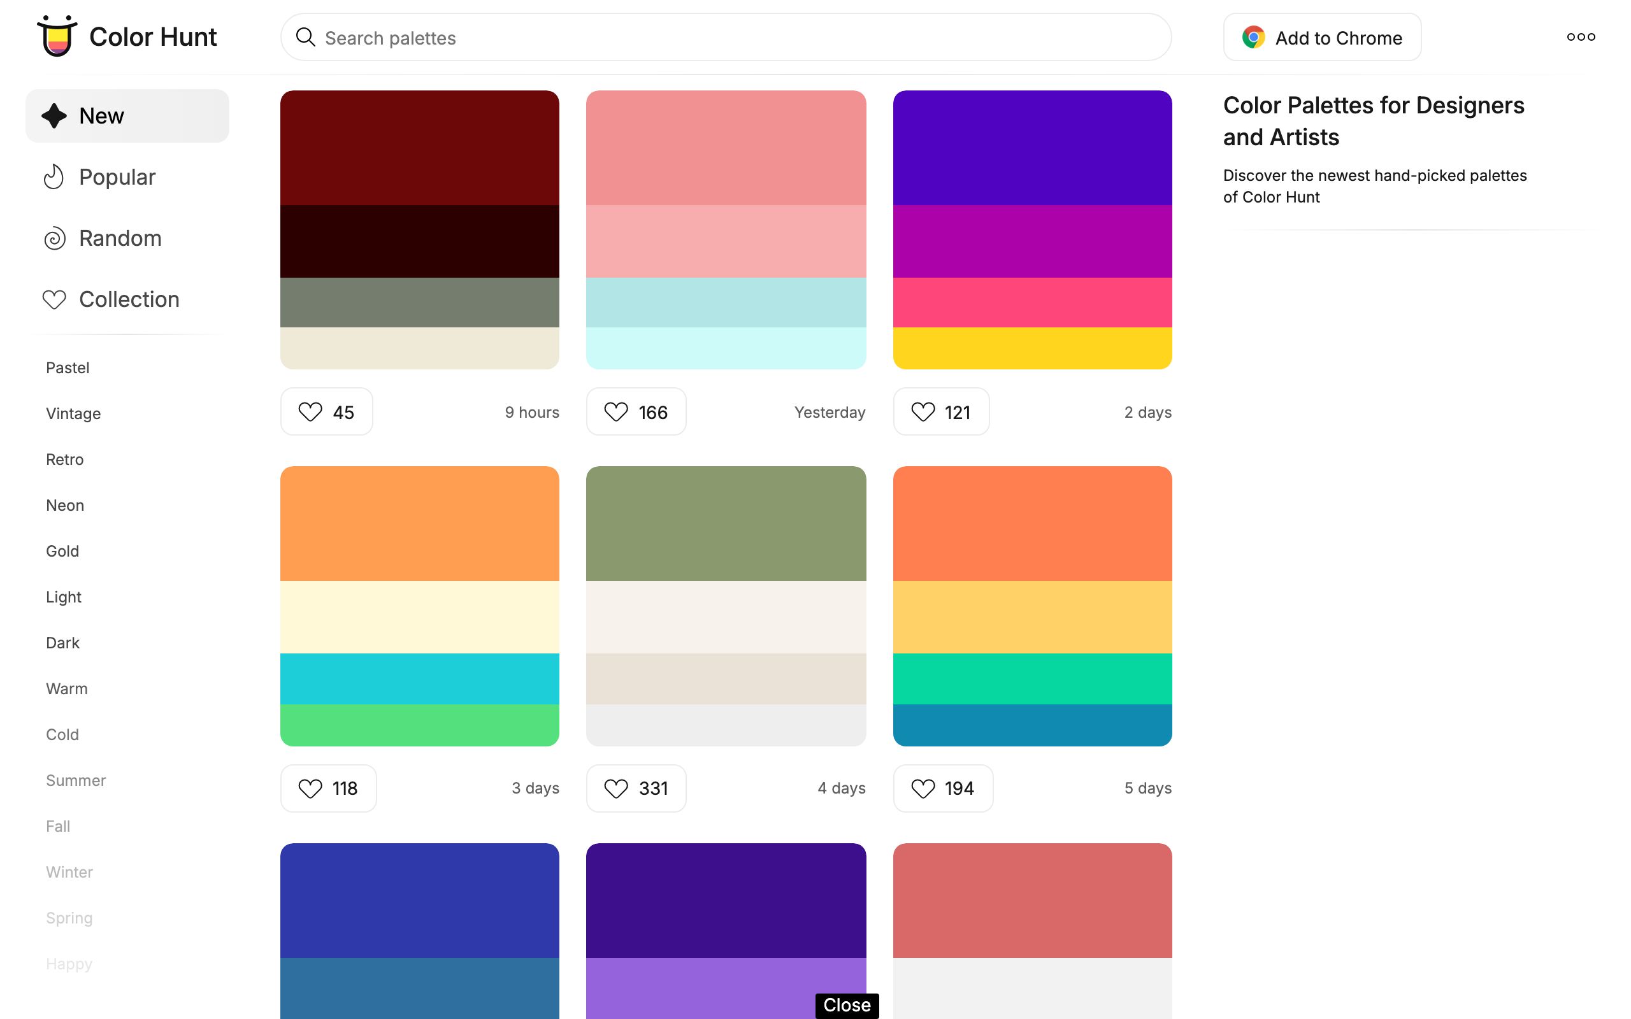Image resolution: width=1631 pixels, height=1019 pixels.
Task: Open the Popular palettes section
Action: [127, 177]
